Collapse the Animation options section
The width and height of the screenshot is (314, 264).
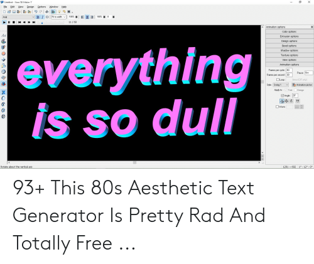pos(290,65)
